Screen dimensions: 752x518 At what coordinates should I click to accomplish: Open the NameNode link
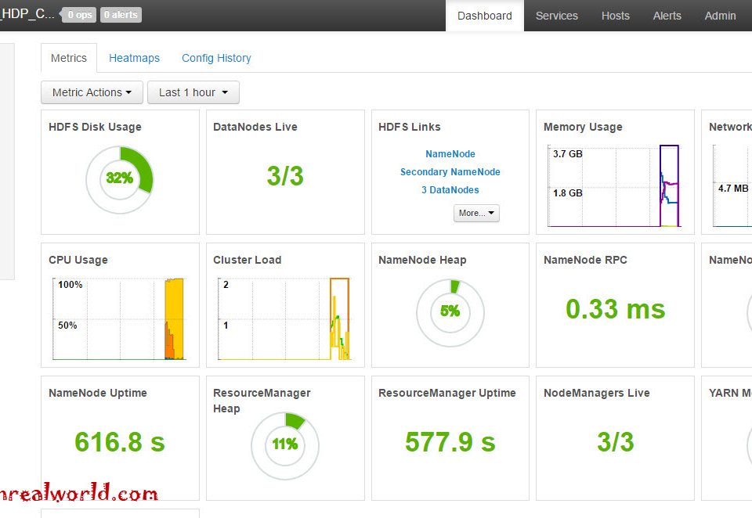tap(450, 153)
